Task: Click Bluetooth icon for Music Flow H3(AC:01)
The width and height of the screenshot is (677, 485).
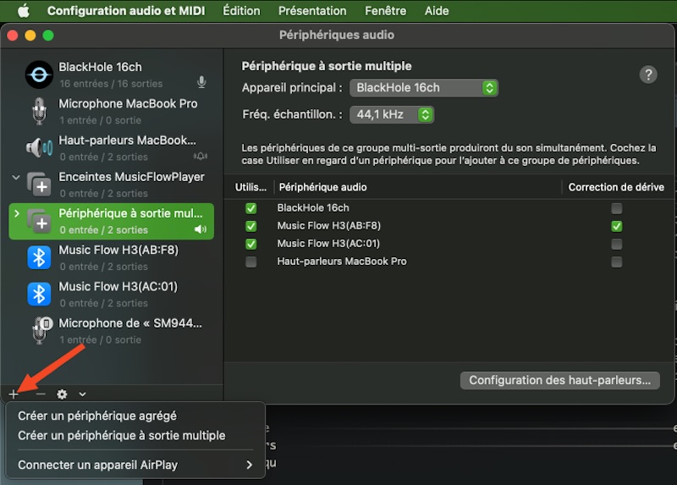Action: click(39, 294)
